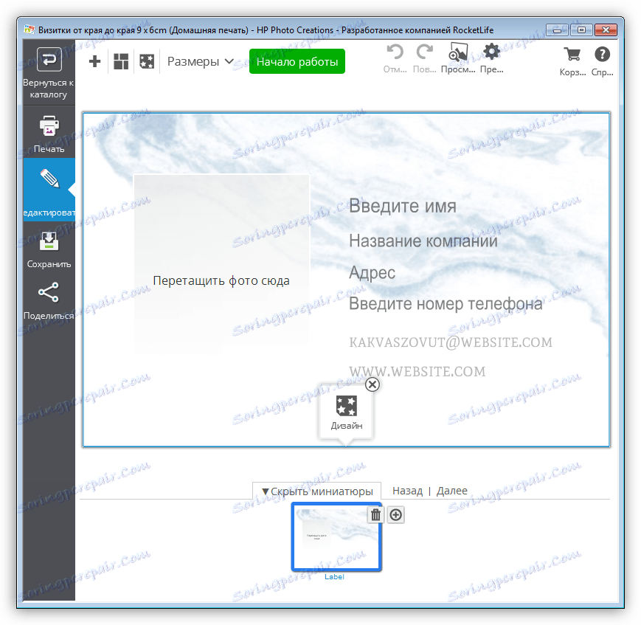Open the stars design icon in toolbar
Screen dimensions: 641x625
(147, 61)
